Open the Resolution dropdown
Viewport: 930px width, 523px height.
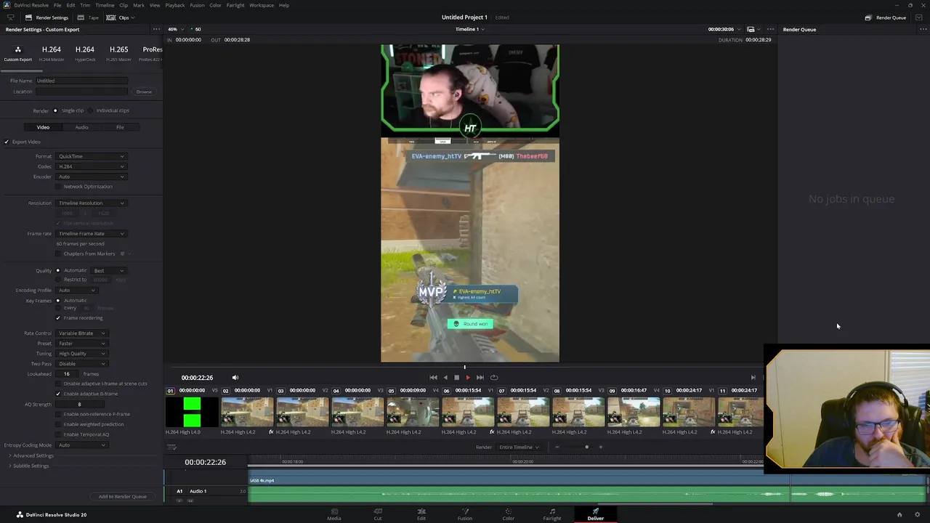91,203
